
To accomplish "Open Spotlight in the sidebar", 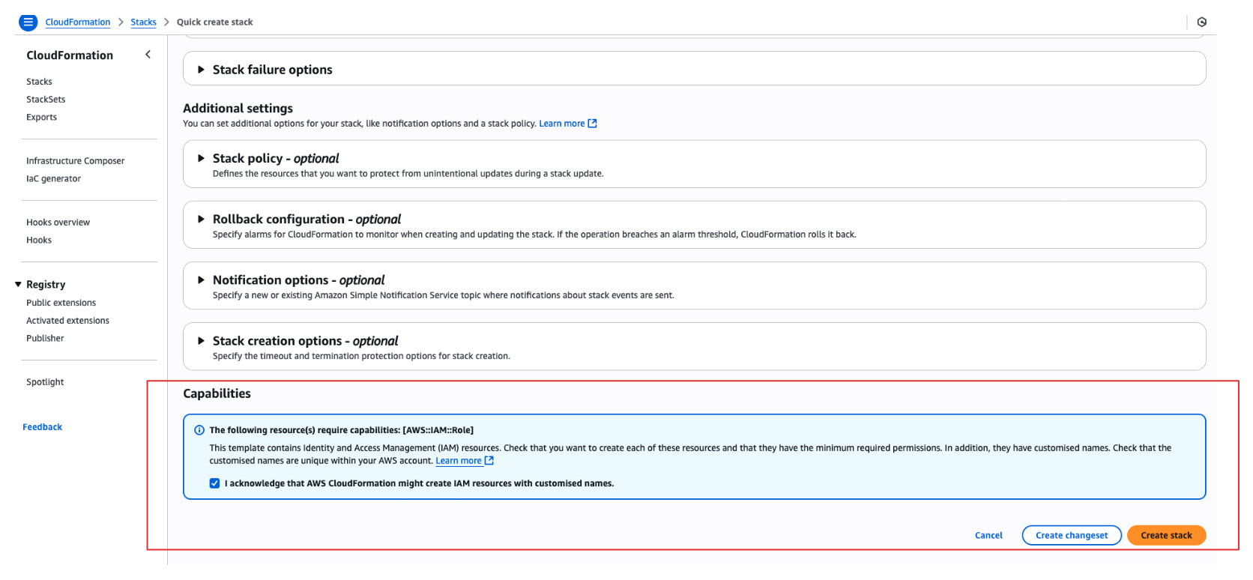I will pyautogui.click(x=45, y=382).
